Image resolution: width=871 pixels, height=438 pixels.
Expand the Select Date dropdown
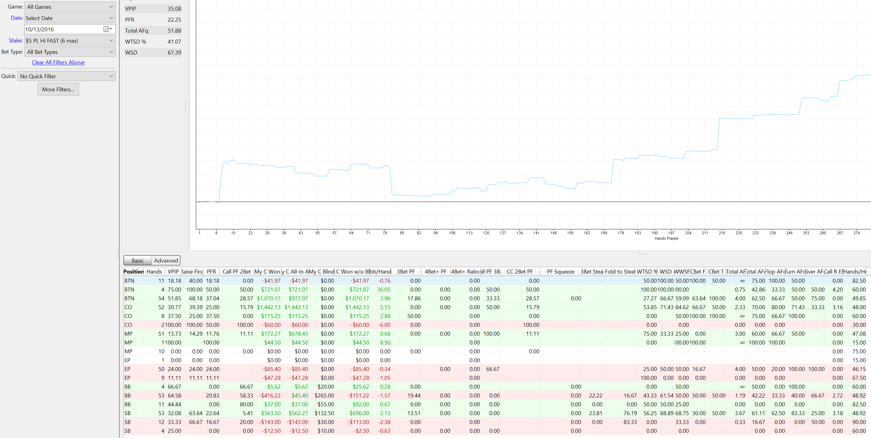pyautogui.click(x=70, y=18)
